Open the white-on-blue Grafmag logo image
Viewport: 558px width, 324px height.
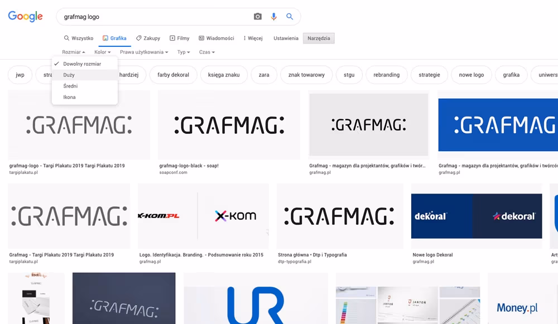click(498, 125)
